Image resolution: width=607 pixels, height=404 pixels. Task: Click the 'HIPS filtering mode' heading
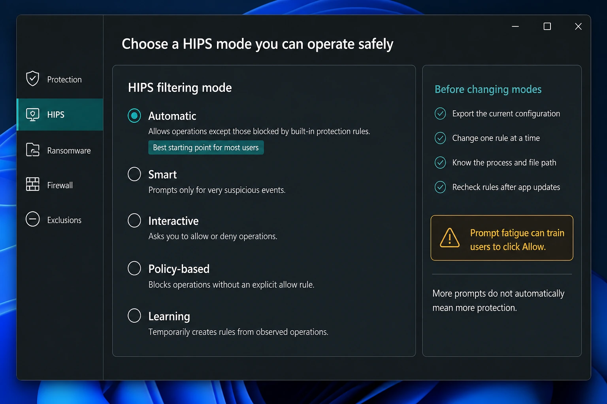pos(180,88)
